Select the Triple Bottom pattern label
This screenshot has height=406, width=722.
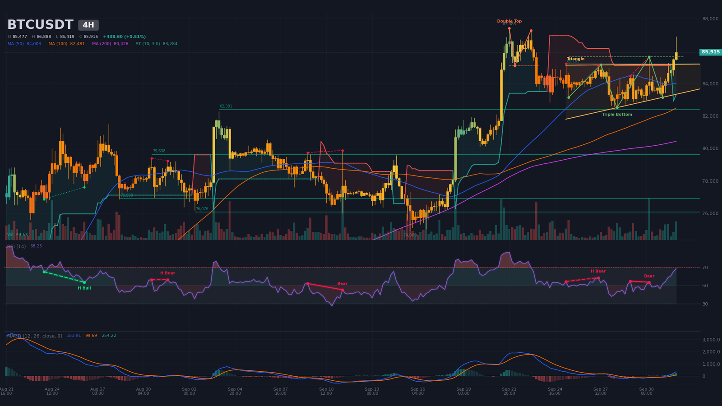tap(617, 115)
